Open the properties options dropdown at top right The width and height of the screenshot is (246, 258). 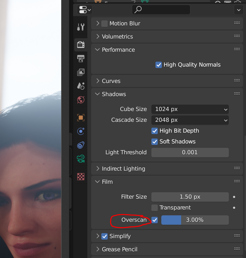pyautogui.click(x=239, y=10)
